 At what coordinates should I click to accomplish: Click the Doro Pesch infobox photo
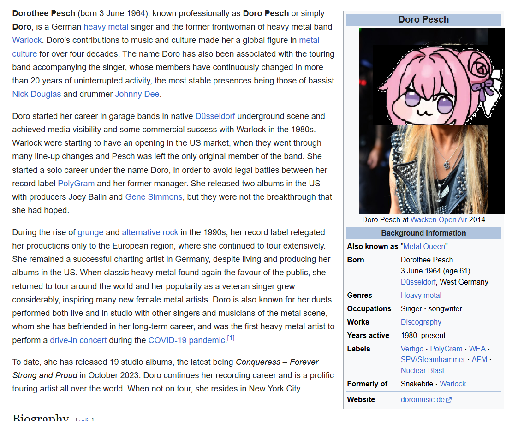point(431,121)
